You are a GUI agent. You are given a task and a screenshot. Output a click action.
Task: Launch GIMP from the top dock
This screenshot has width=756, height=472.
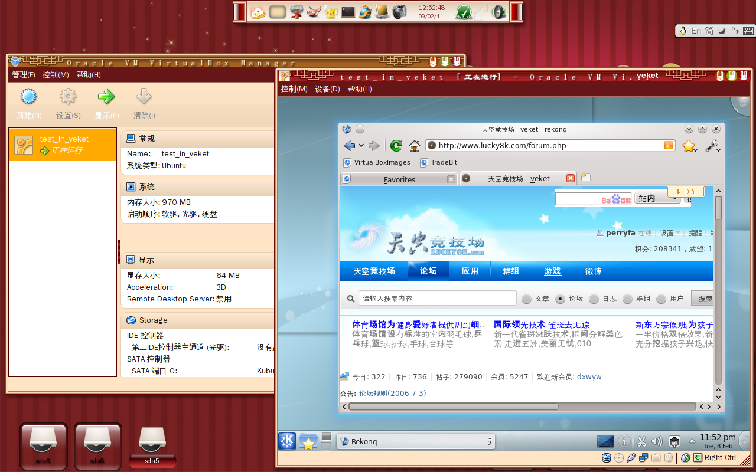coord(312,11)
